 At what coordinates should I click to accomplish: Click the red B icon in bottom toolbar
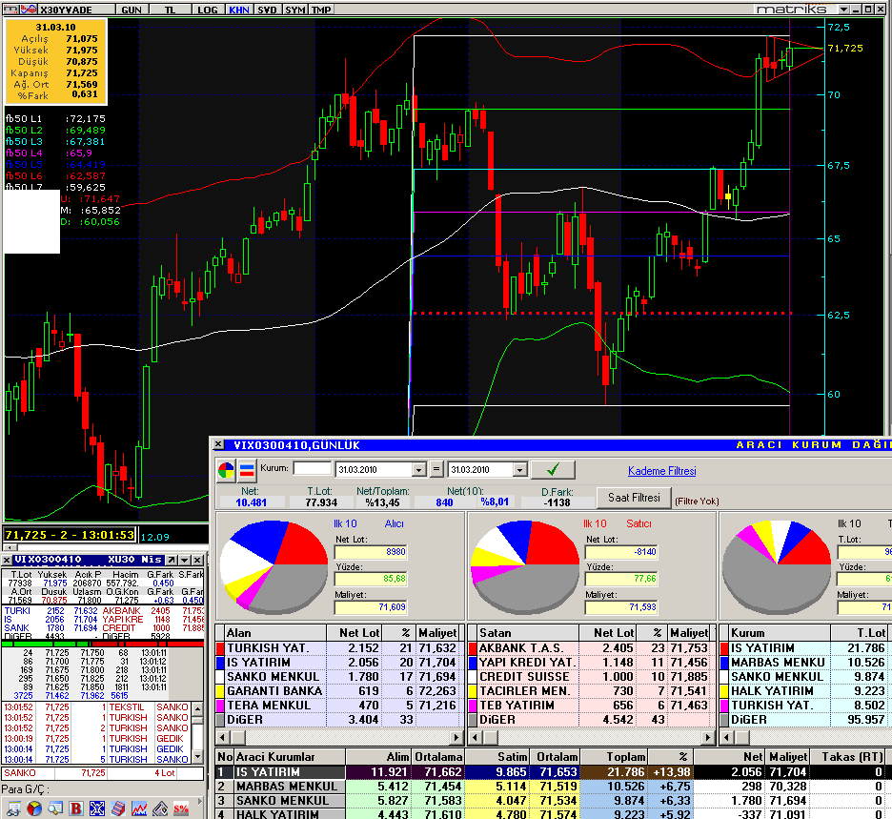(76, 809)
